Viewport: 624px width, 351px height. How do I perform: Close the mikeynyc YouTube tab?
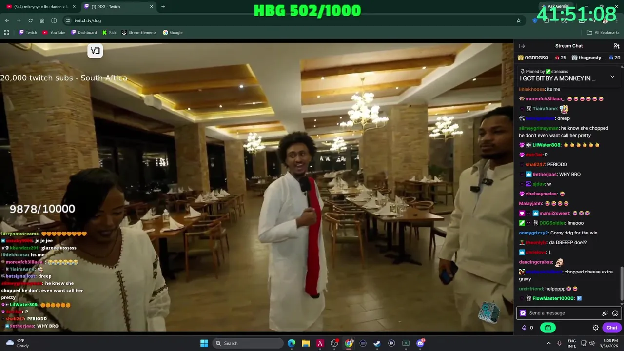point(74,6)
